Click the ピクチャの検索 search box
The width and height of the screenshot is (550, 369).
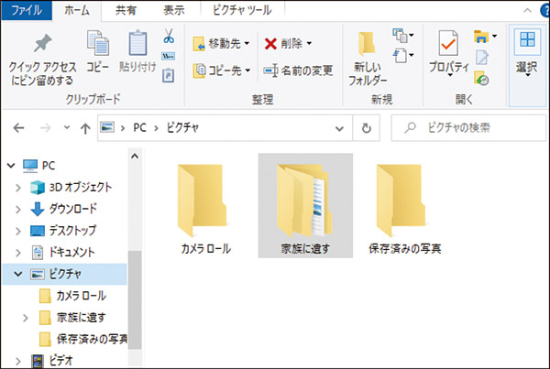pyautogui.click(x=467, y=128)
